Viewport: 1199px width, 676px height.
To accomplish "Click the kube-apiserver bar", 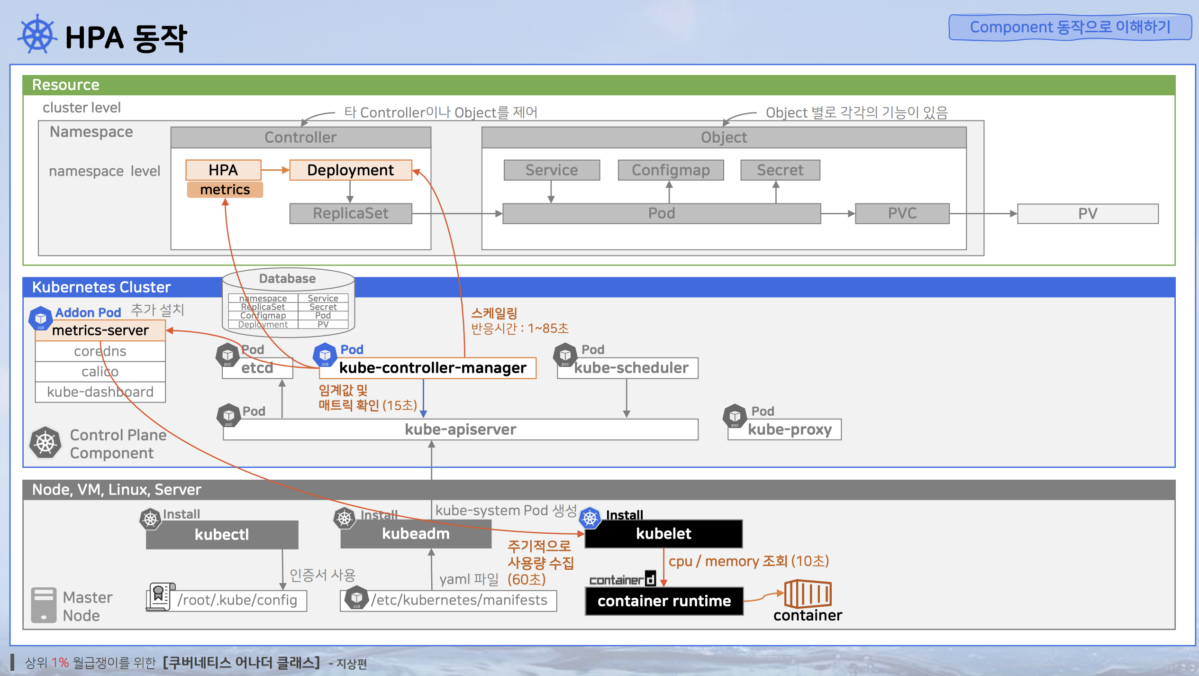I will pos(460,429).
